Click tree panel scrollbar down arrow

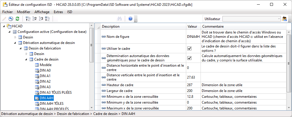(x=91, y=108)
